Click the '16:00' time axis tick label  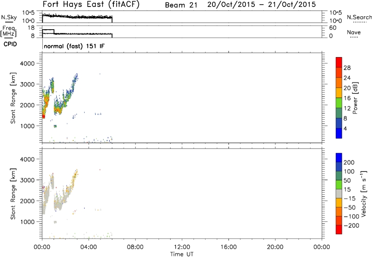pyautogui.click(x=228, y=247)
